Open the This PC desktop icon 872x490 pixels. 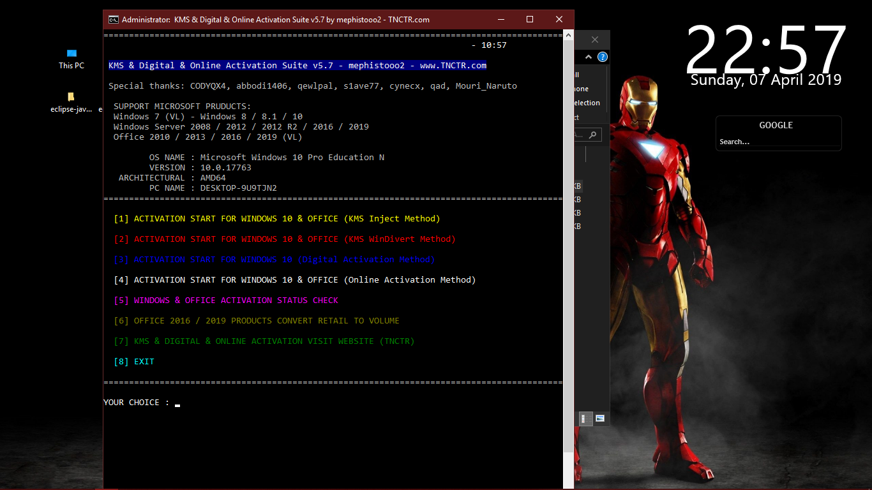[x=71, y=59]
